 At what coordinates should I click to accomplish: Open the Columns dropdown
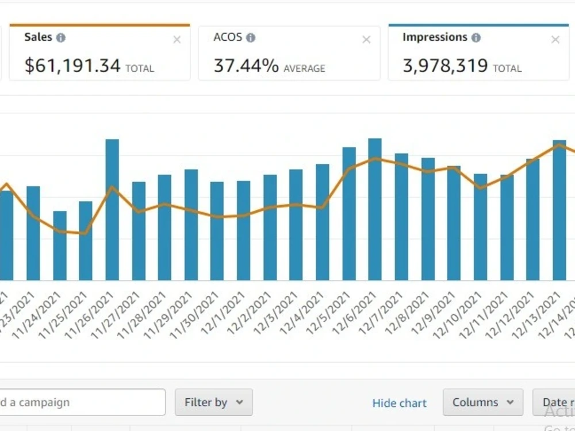click(x=483, y=402)
